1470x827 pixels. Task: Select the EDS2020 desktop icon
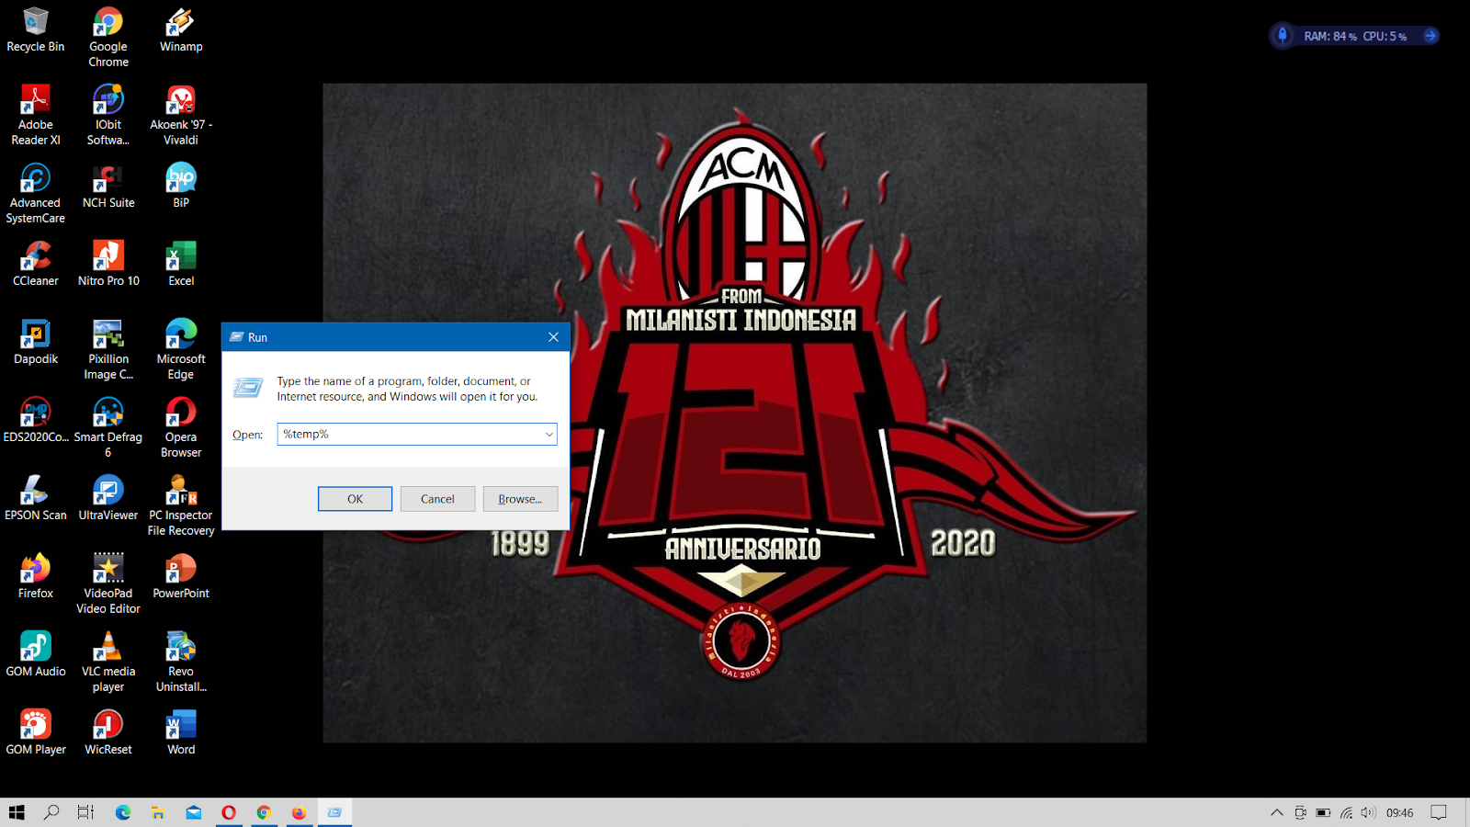point(35,420)
